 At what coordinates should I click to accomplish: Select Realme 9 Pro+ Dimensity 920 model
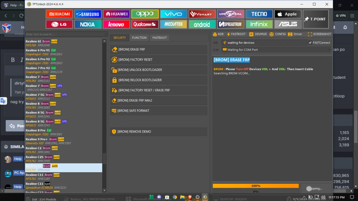pyautogui.click(x=64, y=141)
